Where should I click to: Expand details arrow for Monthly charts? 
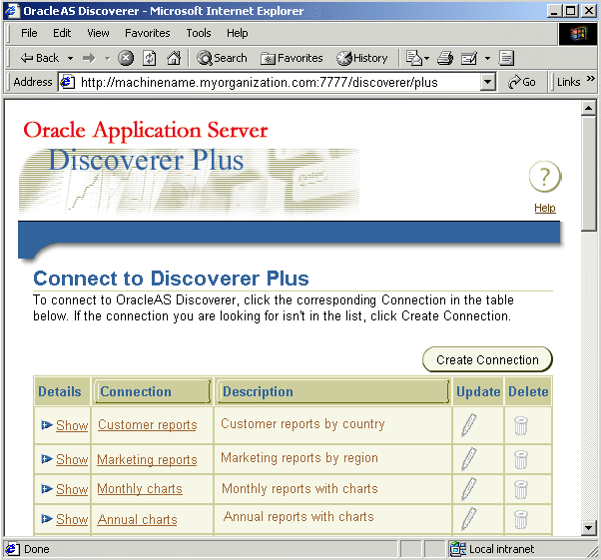46,489
